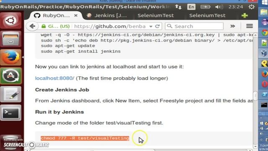Click the Chrome icon in Windows taskbar

(x=264, y=33)
